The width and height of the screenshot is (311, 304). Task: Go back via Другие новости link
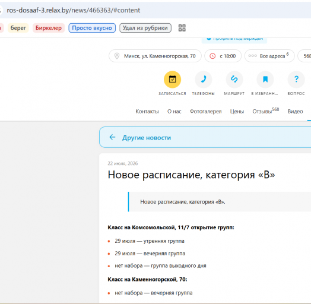(147, 138)
